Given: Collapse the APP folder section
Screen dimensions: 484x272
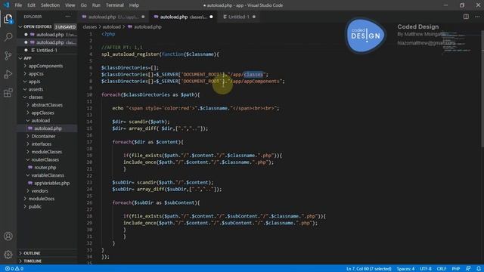Looking at the screenshot, I should pyautogui.click(x=47, y=58).
